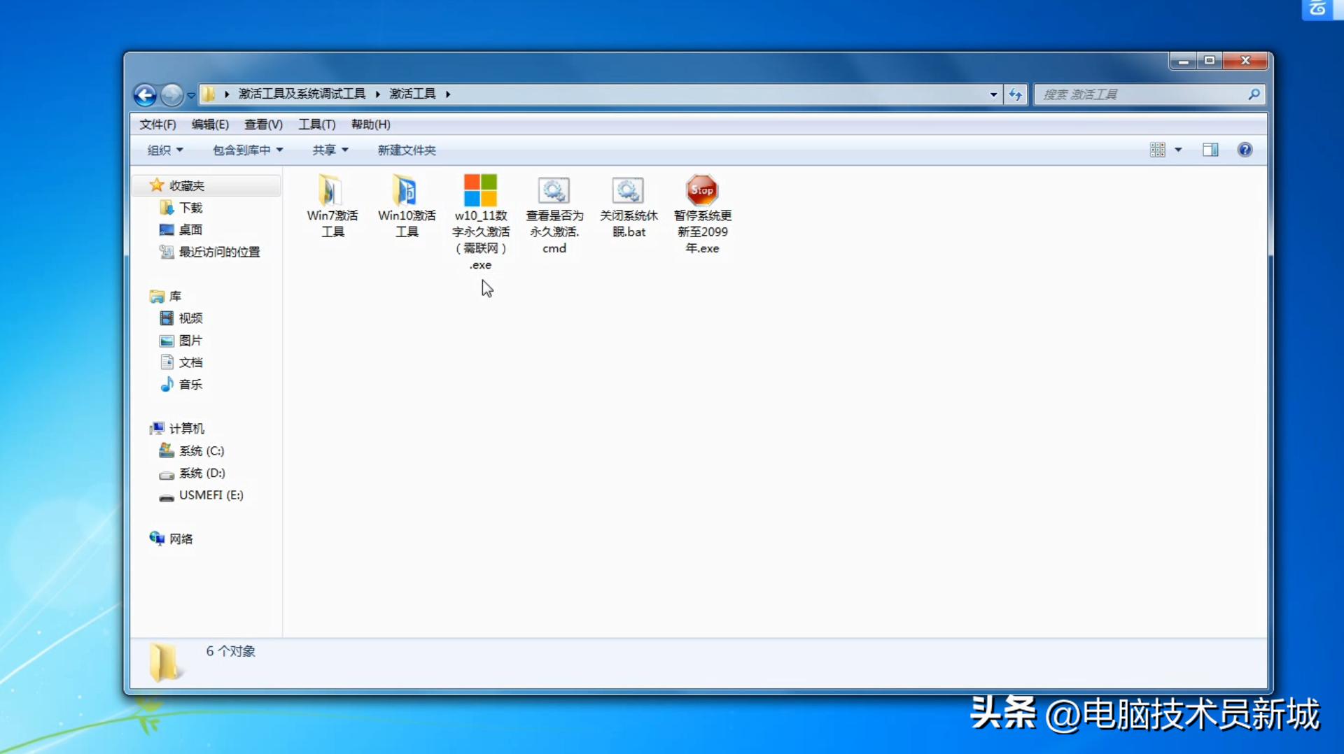
Task: Click the 系统 (D:) drive icon
Action: 167,474
